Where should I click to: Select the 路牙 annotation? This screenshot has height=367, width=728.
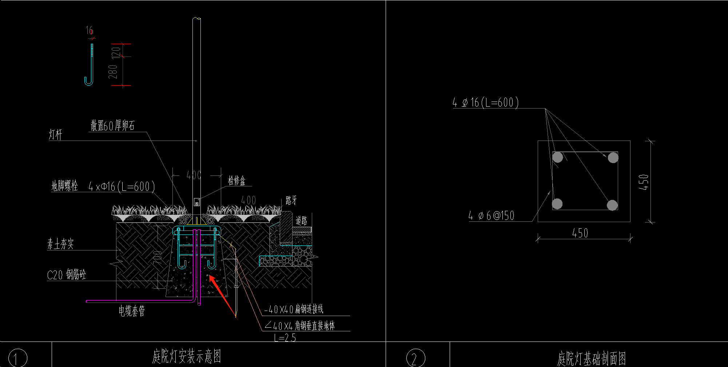pyautogui.click(x=291, y=200)
